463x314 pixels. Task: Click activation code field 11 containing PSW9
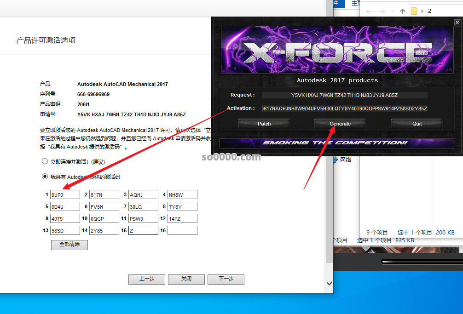[143, 218]
